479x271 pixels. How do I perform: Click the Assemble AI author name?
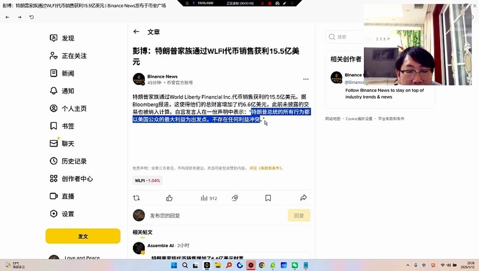click(160, 245)
